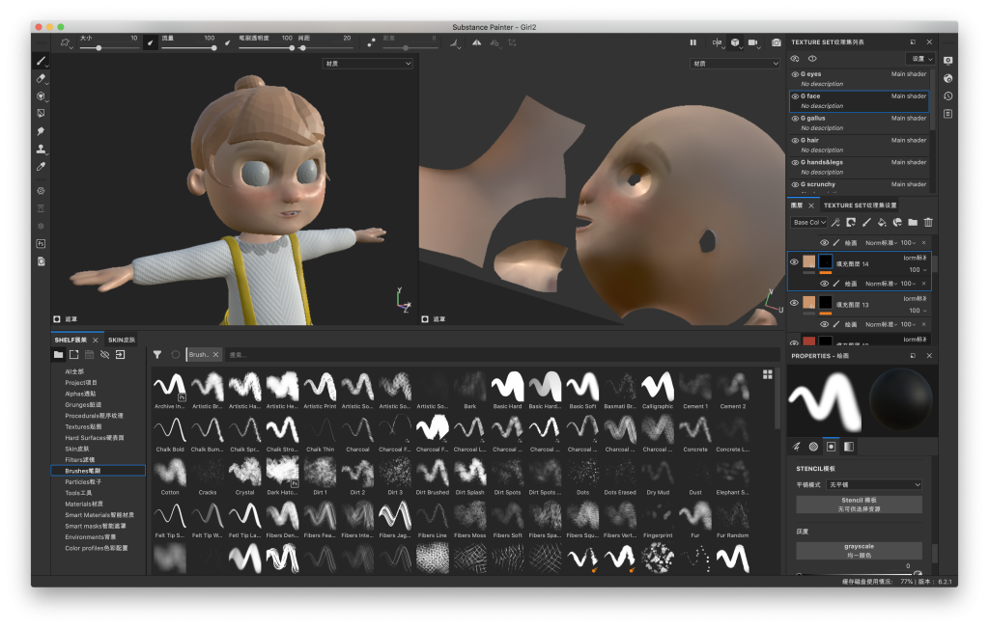Hide fill layer 14
The height and width of the screenshot is (628, 989).
(794, 262)
